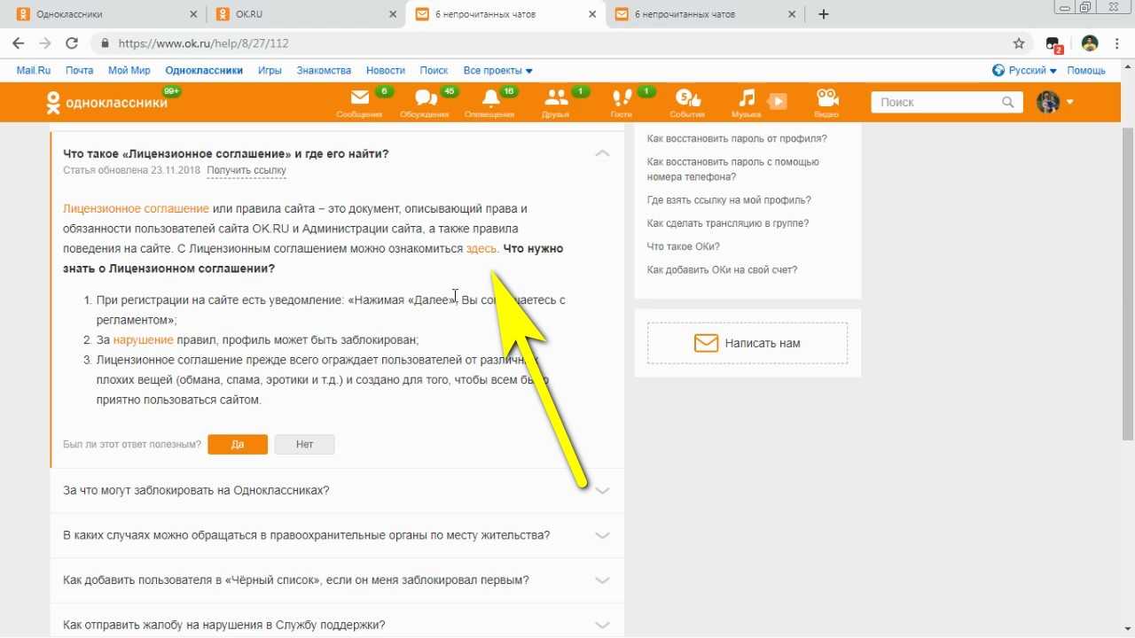Close the Одноклассники browser tab
The height and width of the screenshot is (638, 1135).
[x=194, y=14]
